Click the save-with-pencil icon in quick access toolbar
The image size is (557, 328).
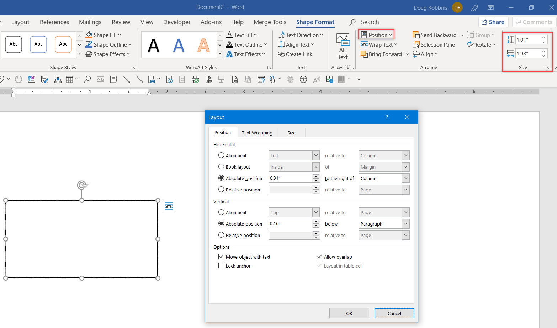(x=45, y=79)
